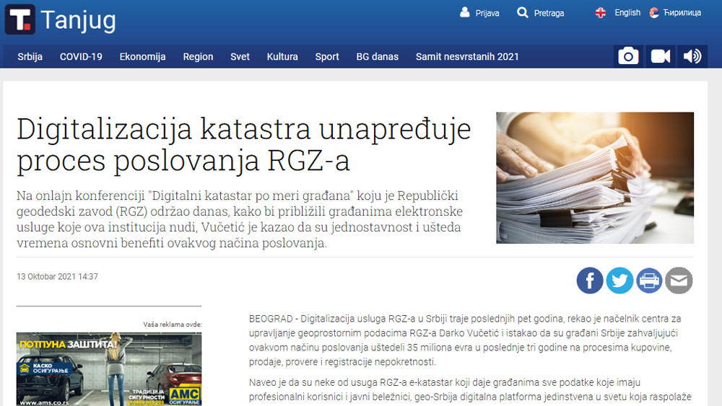Open the Tanjug site name link

78,20
